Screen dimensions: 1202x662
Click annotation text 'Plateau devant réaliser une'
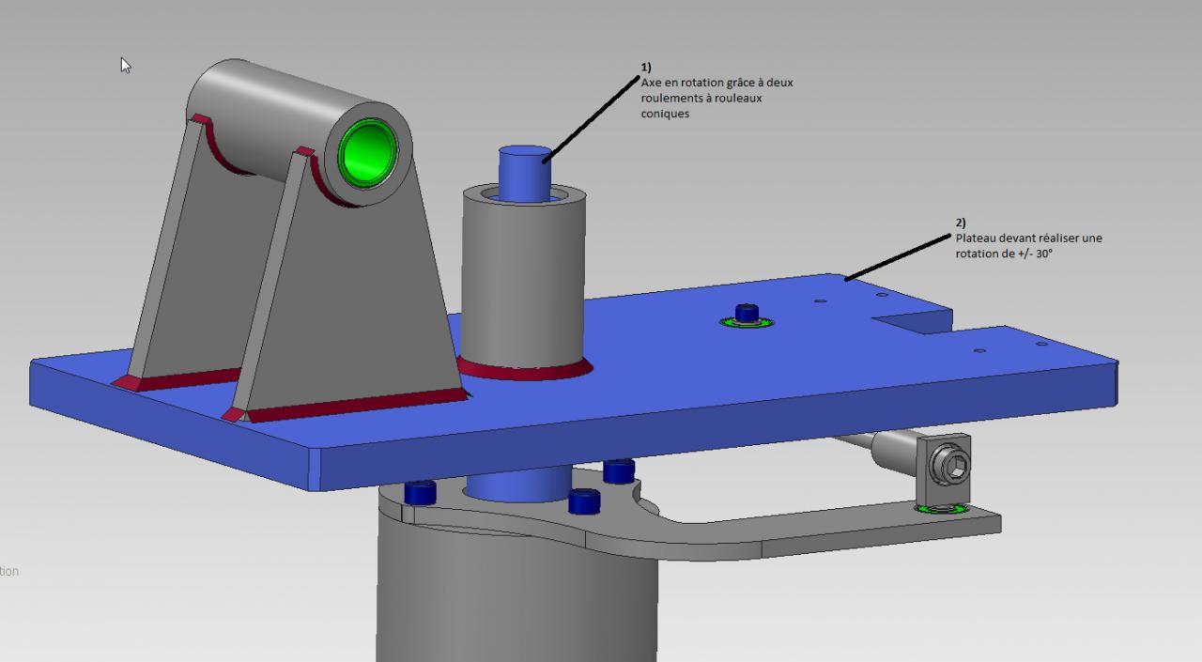click(1028, 239)
